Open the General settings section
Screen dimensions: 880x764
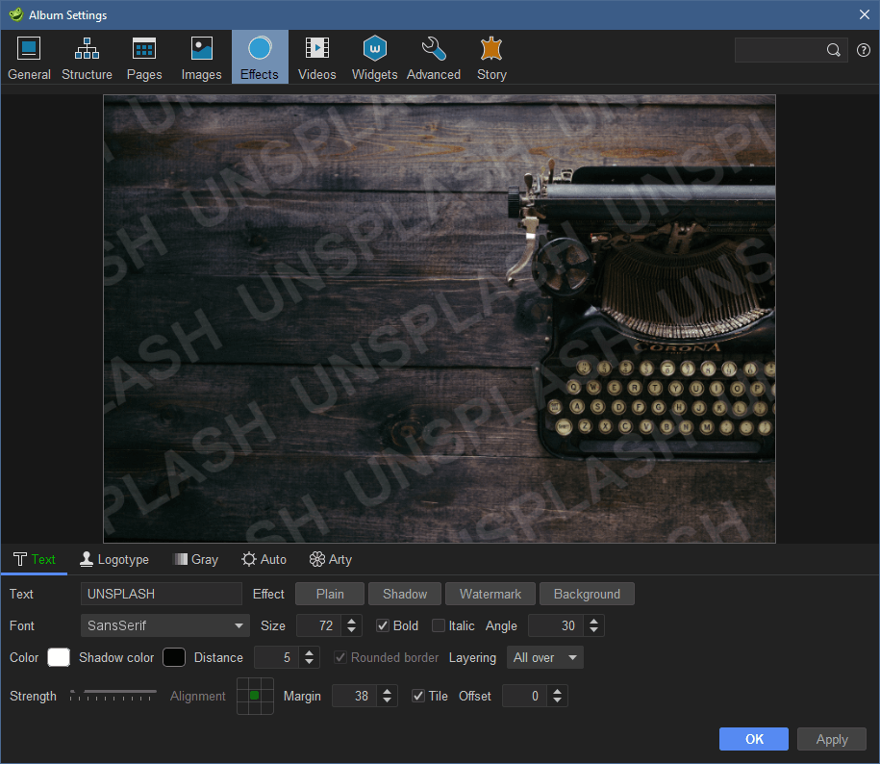29,57
